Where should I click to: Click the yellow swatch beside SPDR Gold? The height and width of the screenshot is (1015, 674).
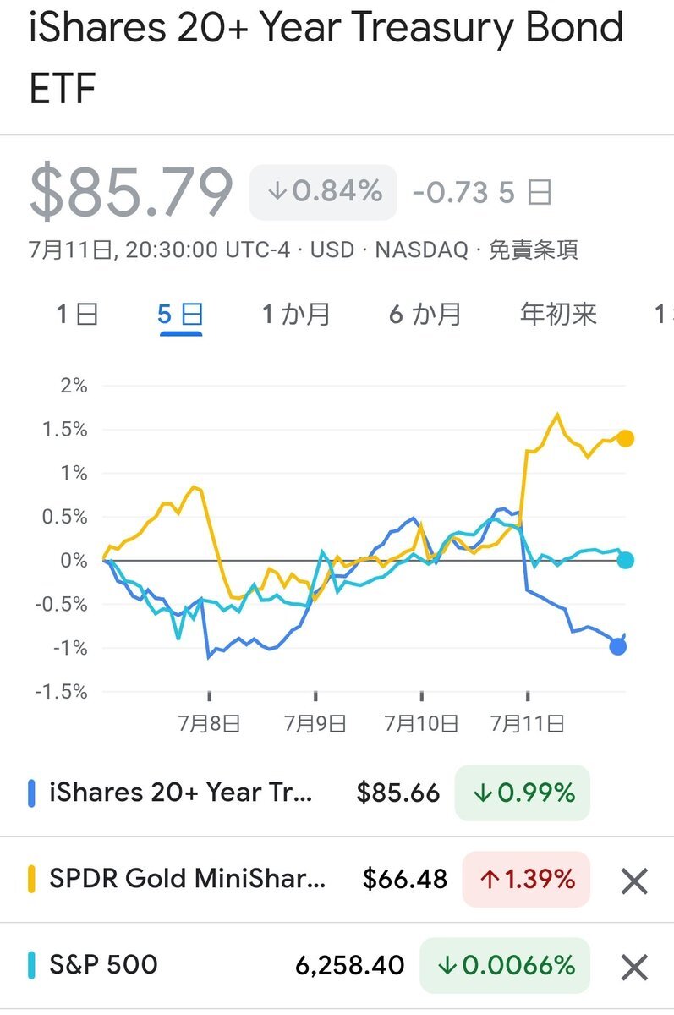(x=32, y=879)
